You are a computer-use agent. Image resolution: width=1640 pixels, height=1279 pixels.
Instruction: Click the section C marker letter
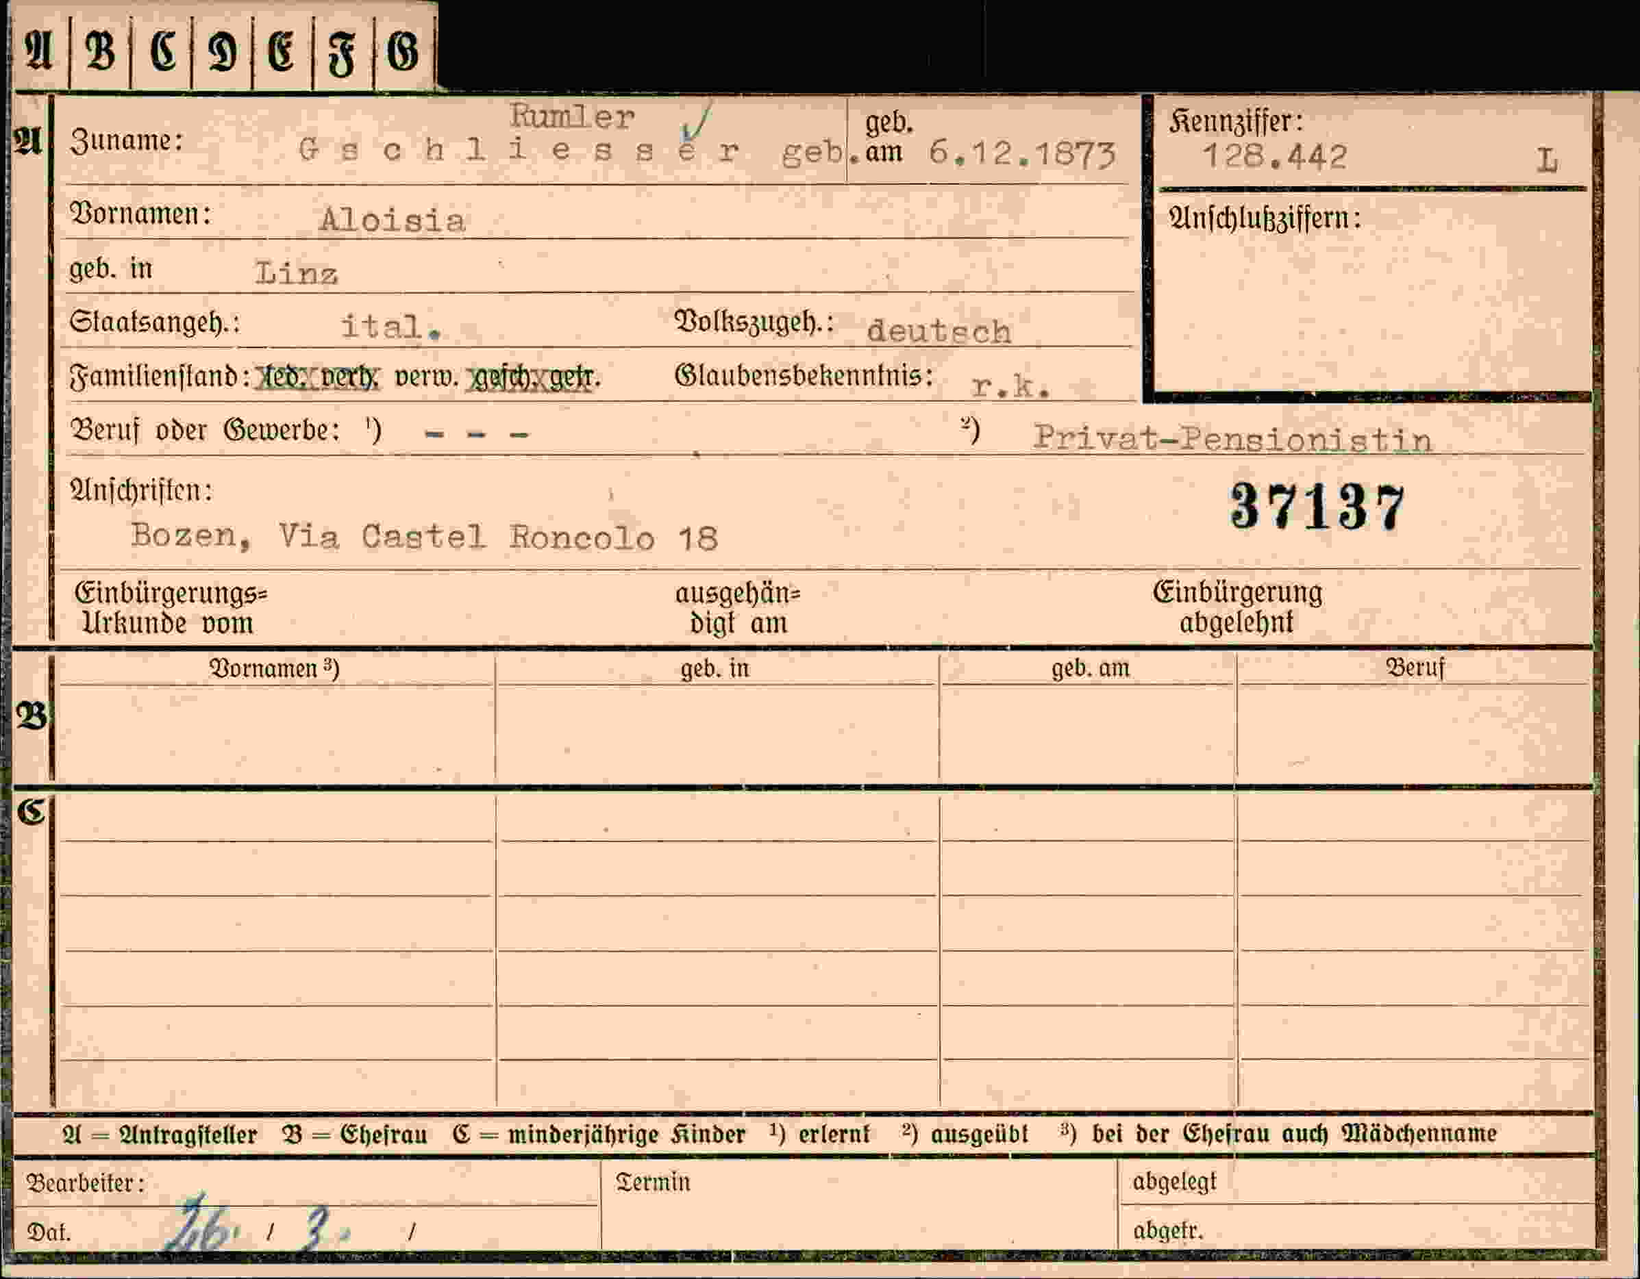pyautogui.click(x=31, y=811)
